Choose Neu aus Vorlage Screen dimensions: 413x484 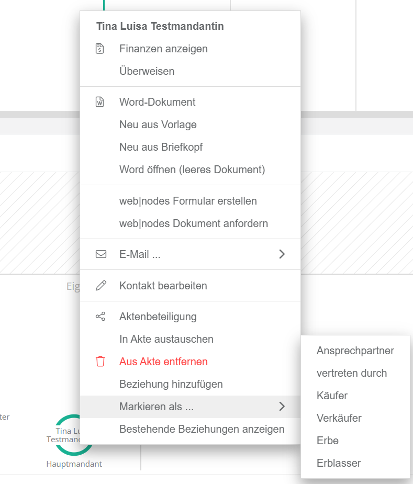click(158, 125)
